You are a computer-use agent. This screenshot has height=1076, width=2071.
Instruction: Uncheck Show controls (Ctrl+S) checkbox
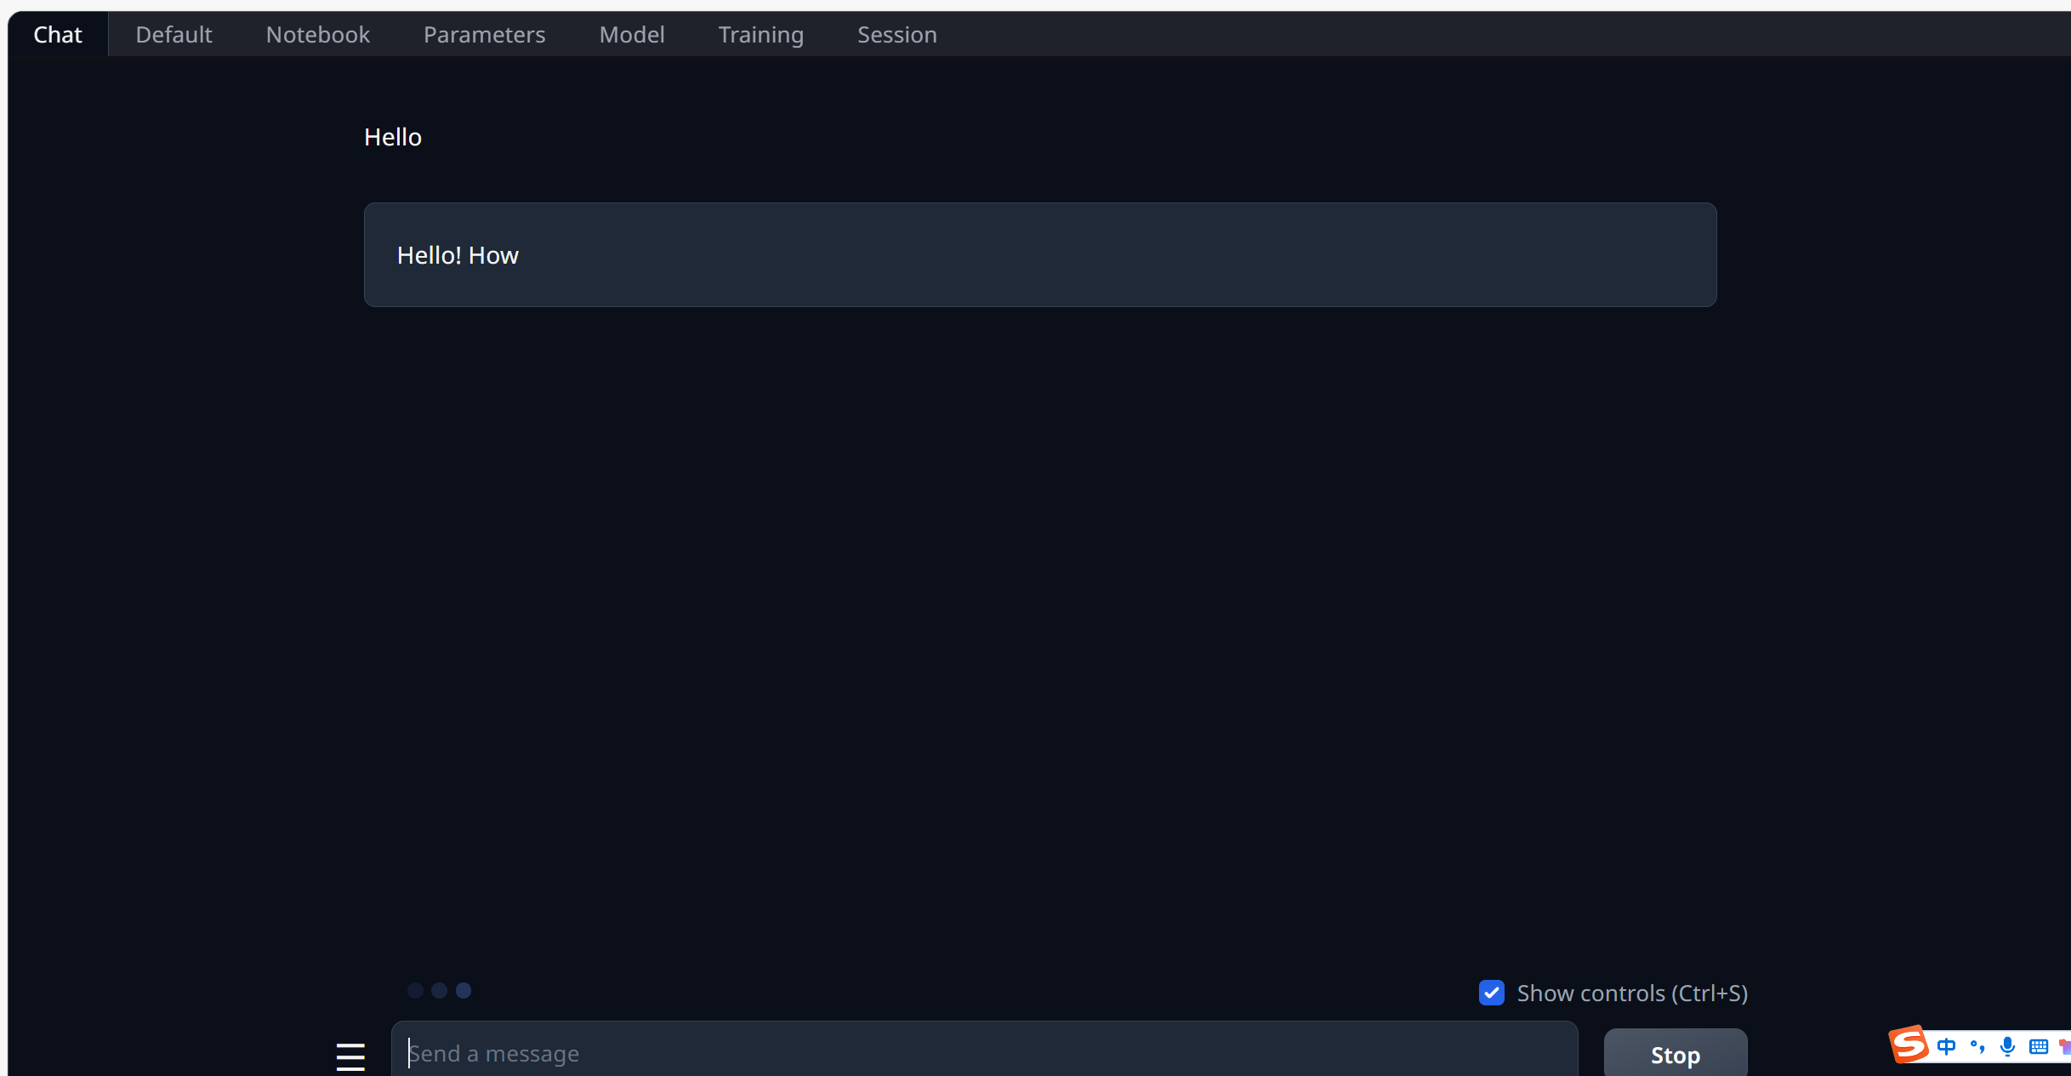tap(1492, 993)
